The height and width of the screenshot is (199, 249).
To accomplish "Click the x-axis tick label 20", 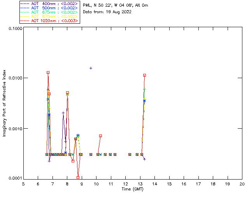I will point(242,184).
